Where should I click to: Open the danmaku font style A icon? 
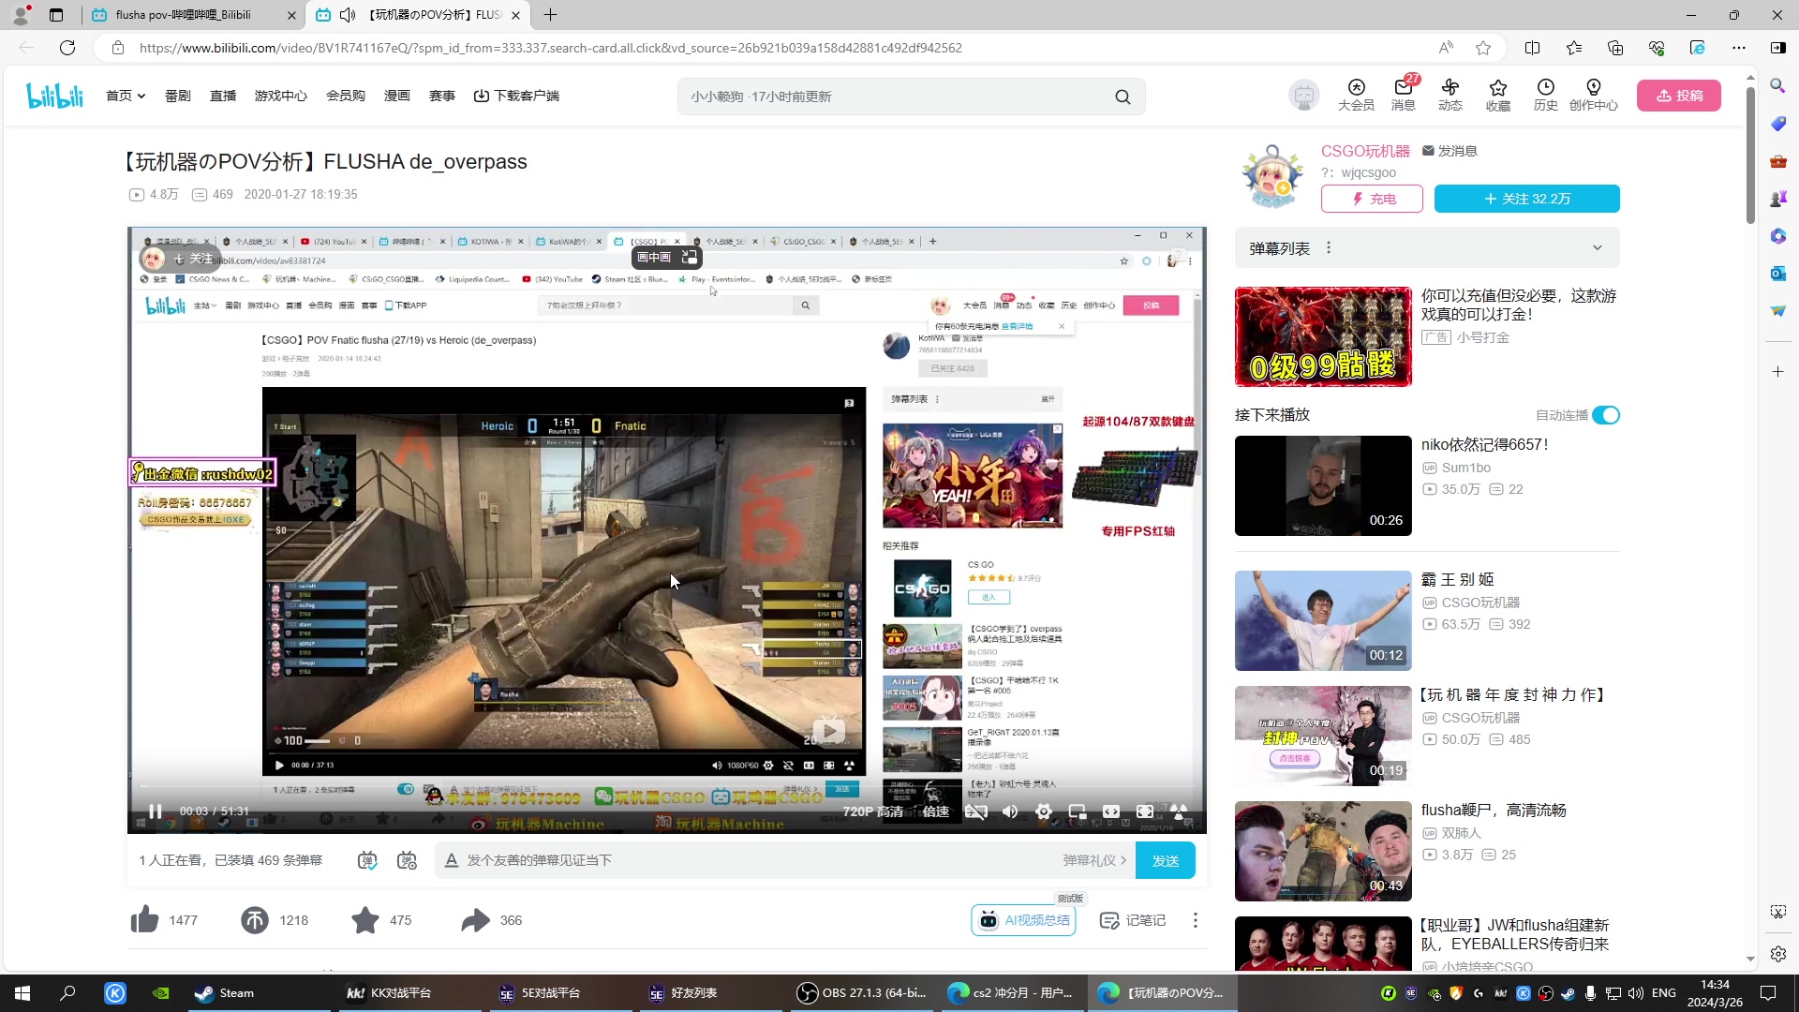451,860
